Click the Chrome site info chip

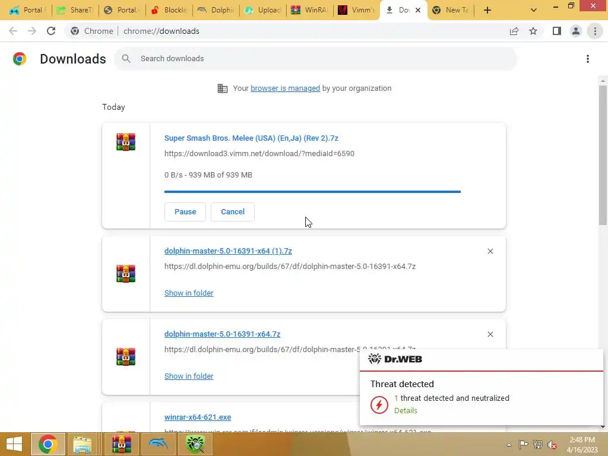pyautogui.click(x=92, y=31)
